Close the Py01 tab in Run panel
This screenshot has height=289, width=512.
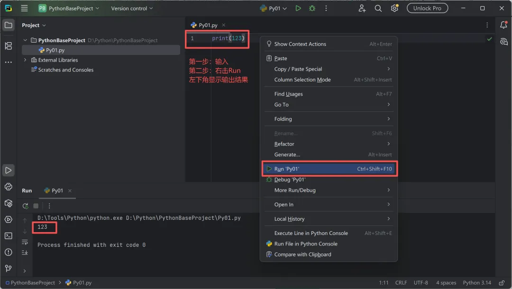(70, 191)
